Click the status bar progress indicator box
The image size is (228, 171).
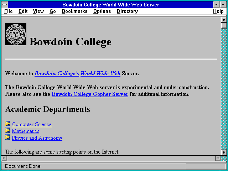pyautogui.click(x=206, y=166)
